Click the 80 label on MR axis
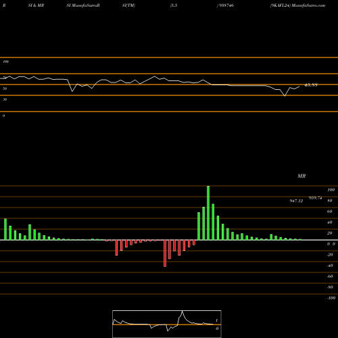 (x=330, y=201)
